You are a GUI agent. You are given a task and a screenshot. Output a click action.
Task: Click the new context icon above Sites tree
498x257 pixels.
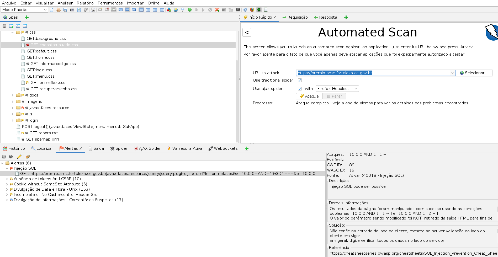pyautogui.click(x=11, y=26)
